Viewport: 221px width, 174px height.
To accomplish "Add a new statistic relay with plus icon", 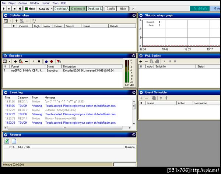I will [x=16, y=21].
